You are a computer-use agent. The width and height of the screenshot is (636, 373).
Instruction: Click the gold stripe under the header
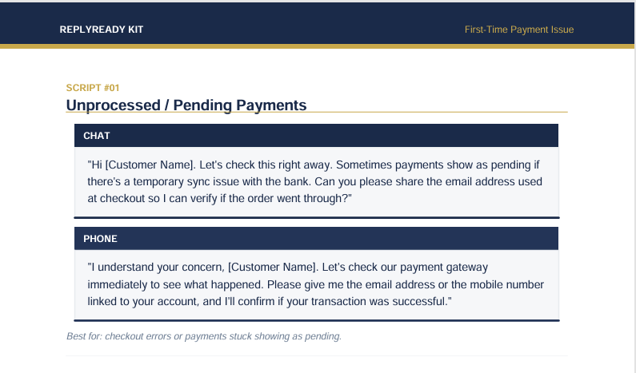tap(317, 46)
